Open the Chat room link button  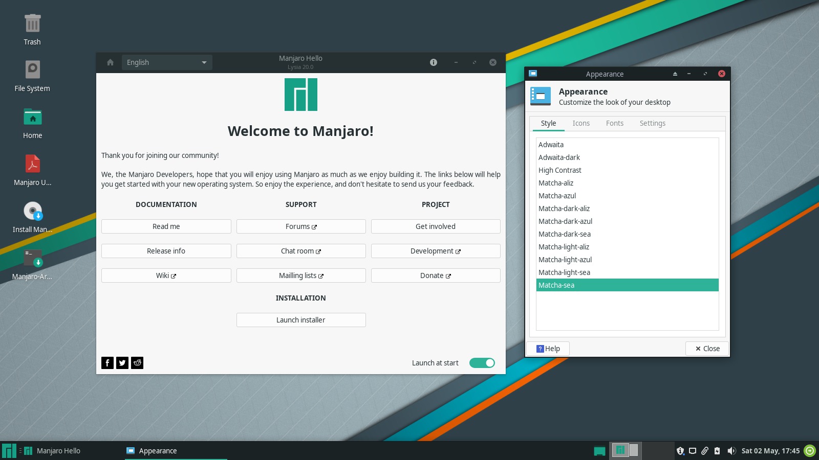click(301, 251)
